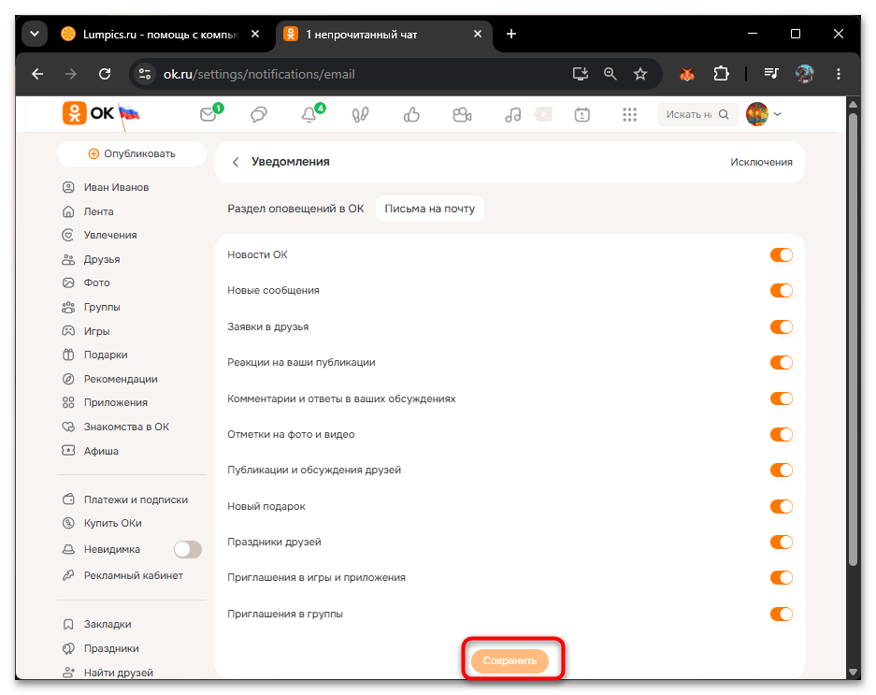Disable the Новости ОК email toggle

click(x=781, y=255)
